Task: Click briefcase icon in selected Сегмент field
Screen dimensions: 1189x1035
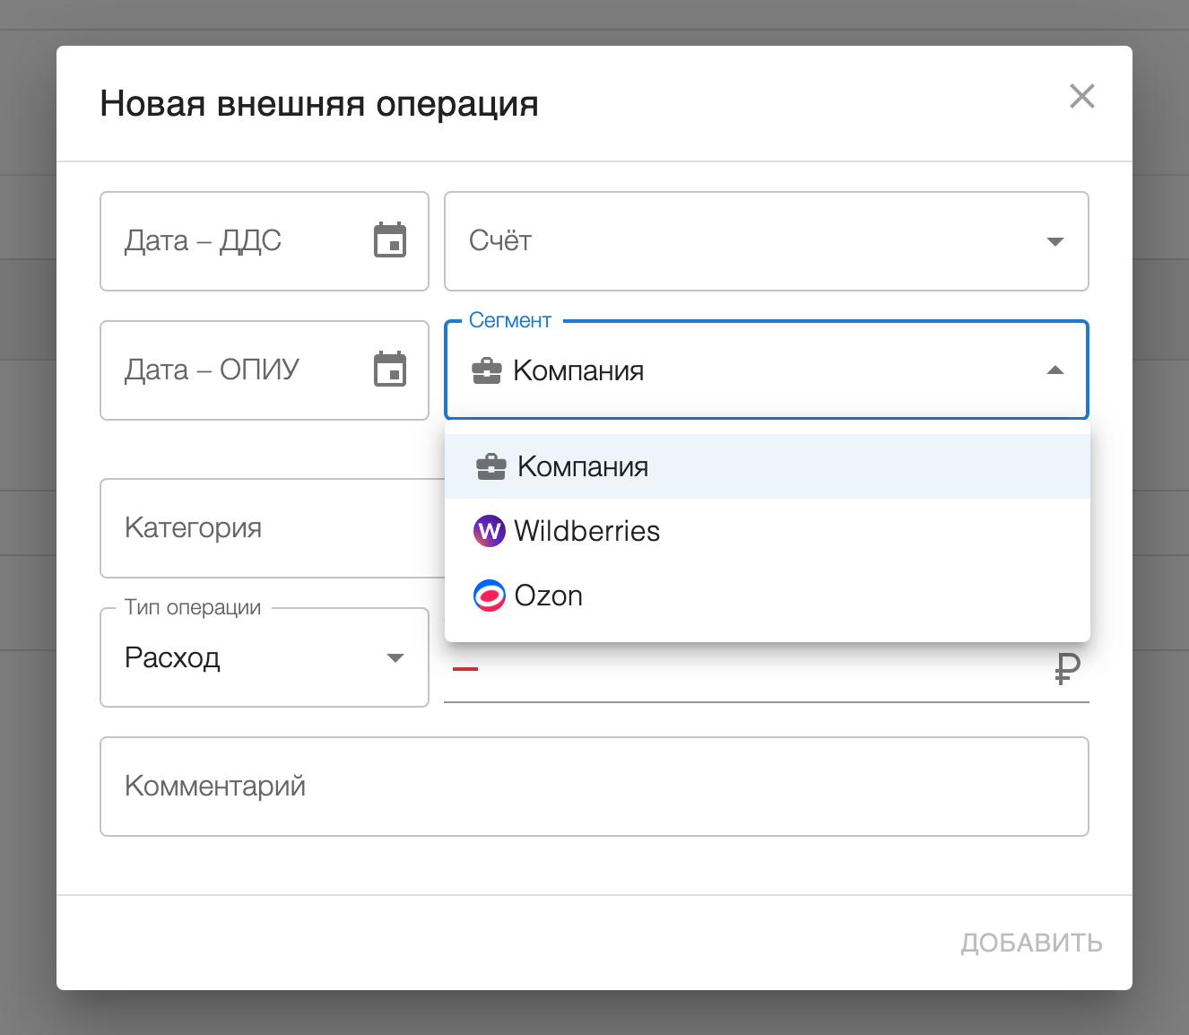Action: click(x=486, y=370)
